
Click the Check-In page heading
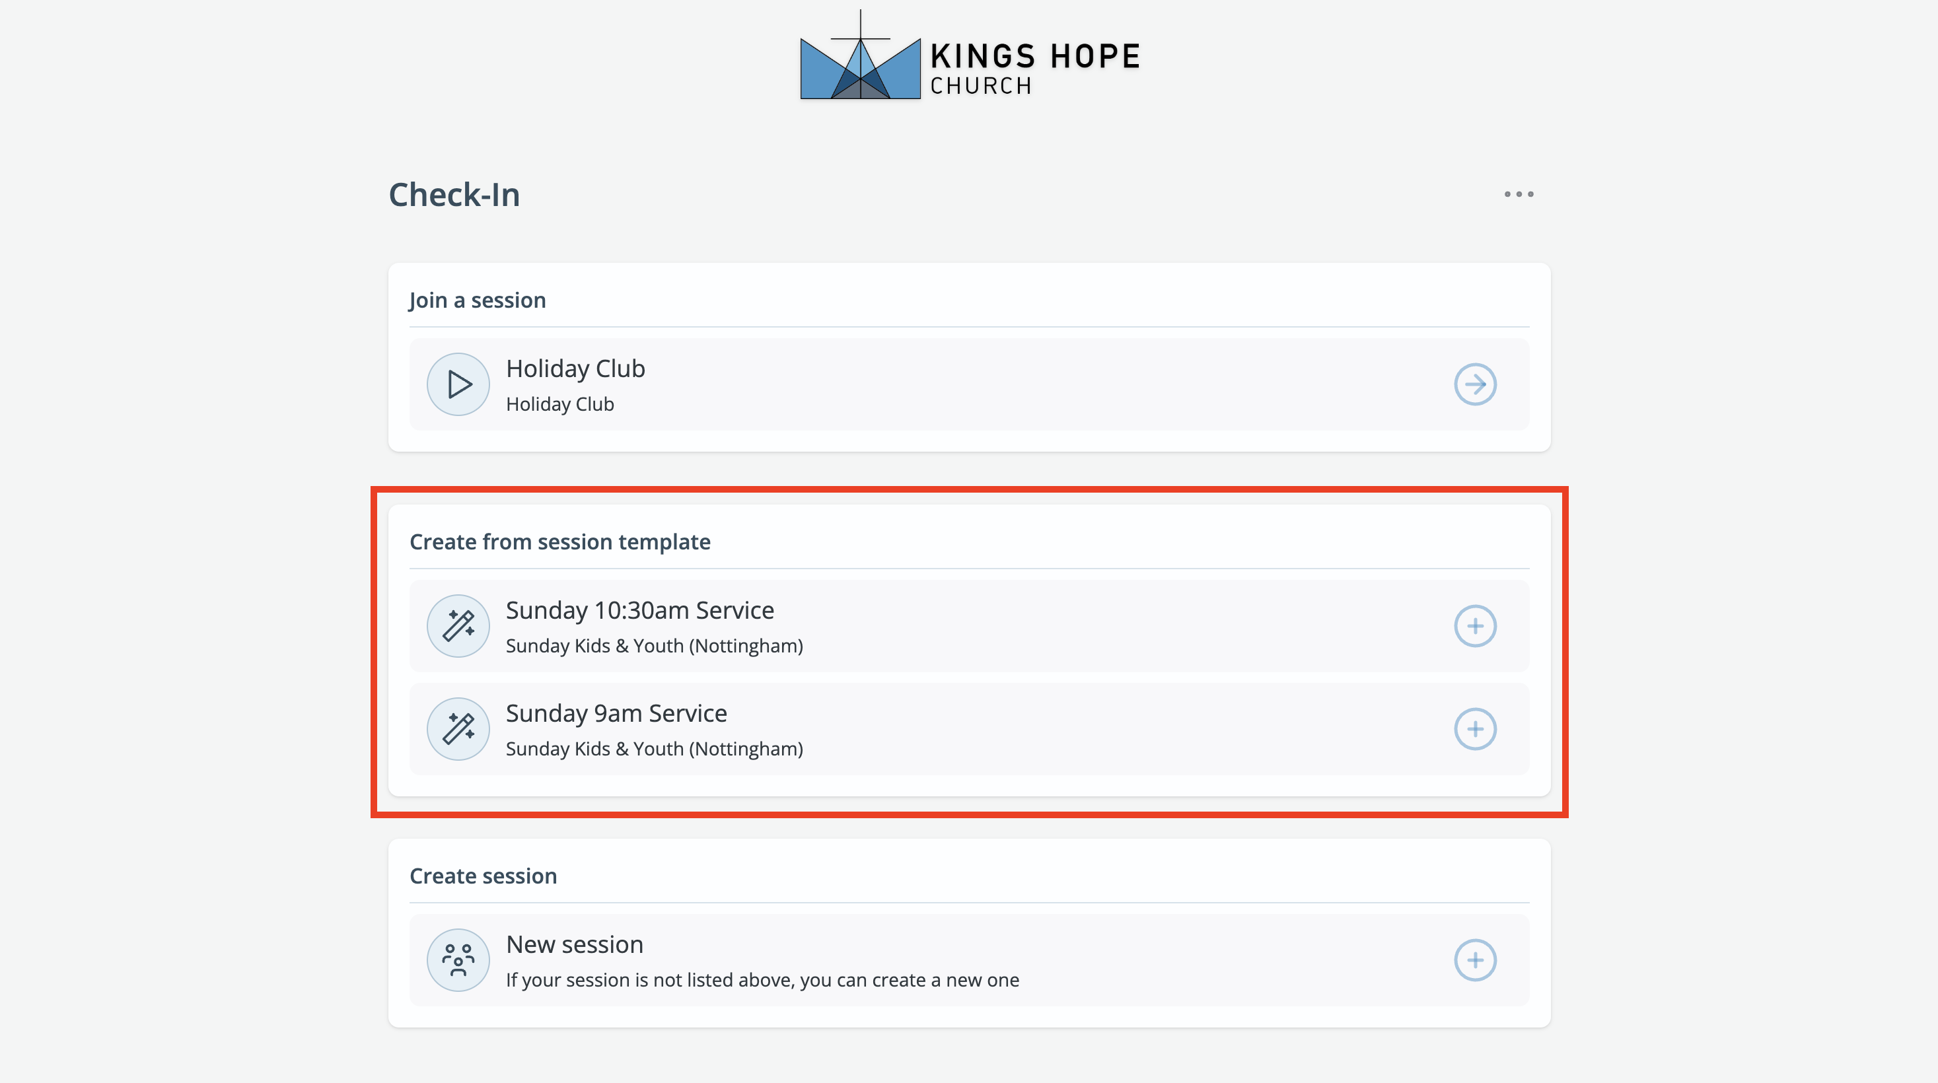454,194
